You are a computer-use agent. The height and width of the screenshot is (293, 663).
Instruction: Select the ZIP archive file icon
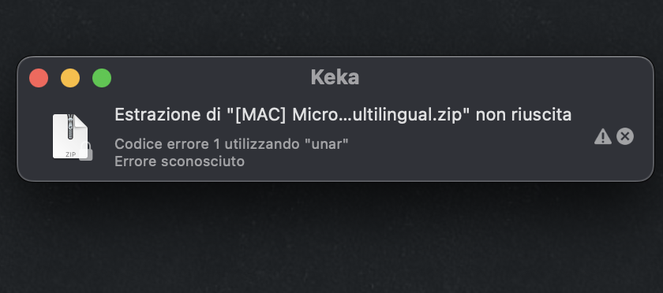point(70,137)
